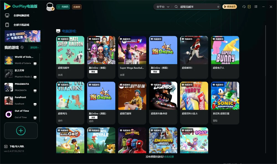This screenshot has width=277, height=164.
Task: Open PRAGMATA in my games list
Action: point(20,87)
